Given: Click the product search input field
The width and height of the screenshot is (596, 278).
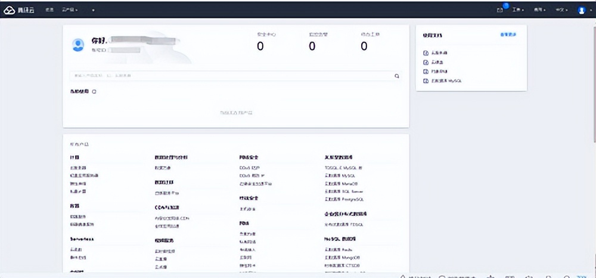Looking at the screenshot, I should 235,76.
